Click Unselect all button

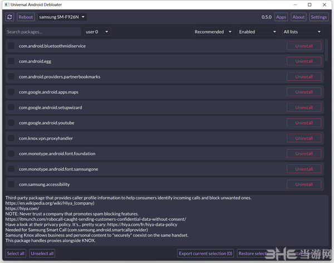[x=42, y=254]
